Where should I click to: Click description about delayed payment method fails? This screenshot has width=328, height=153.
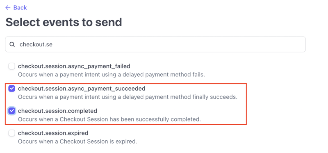[111, 75]
